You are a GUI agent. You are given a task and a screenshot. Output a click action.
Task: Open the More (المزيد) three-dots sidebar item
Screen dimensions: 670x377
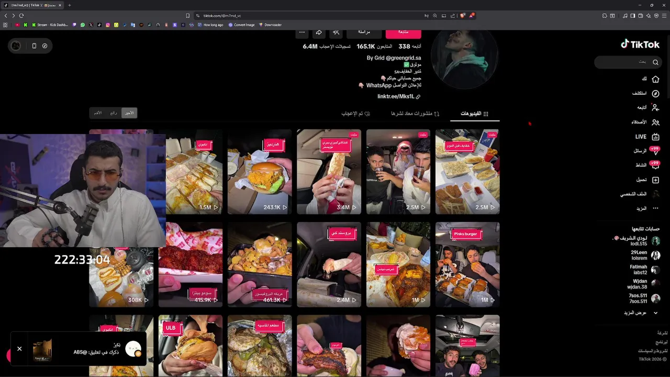655,208
